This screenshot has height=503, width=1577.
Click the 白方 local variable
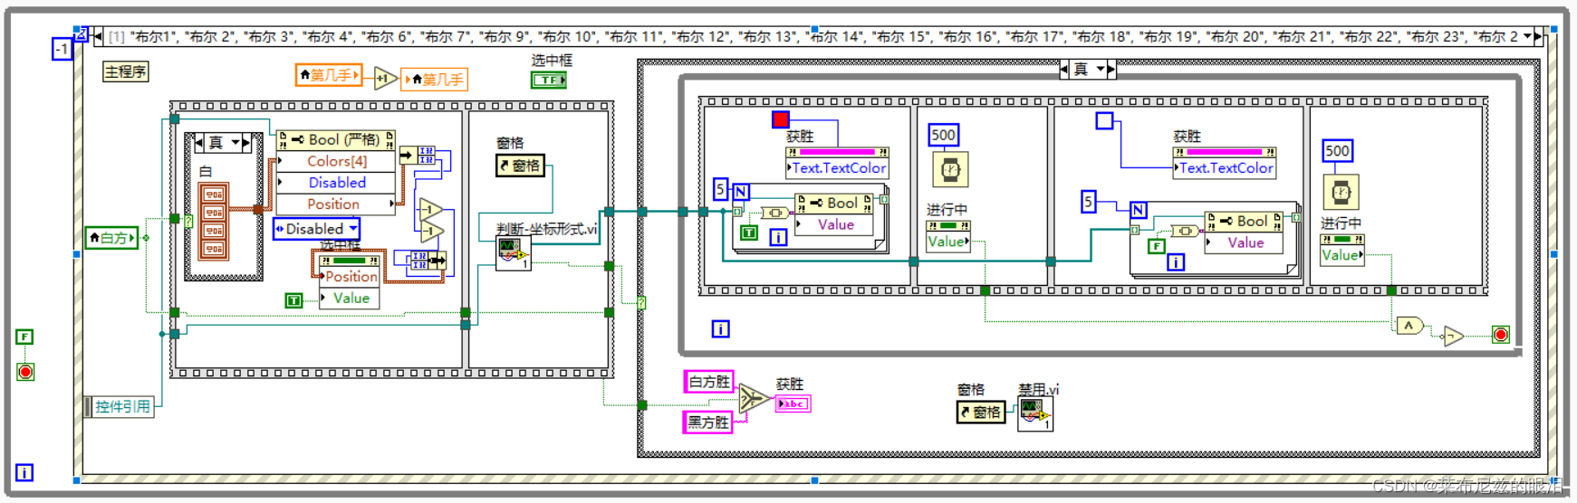(111, 238)
